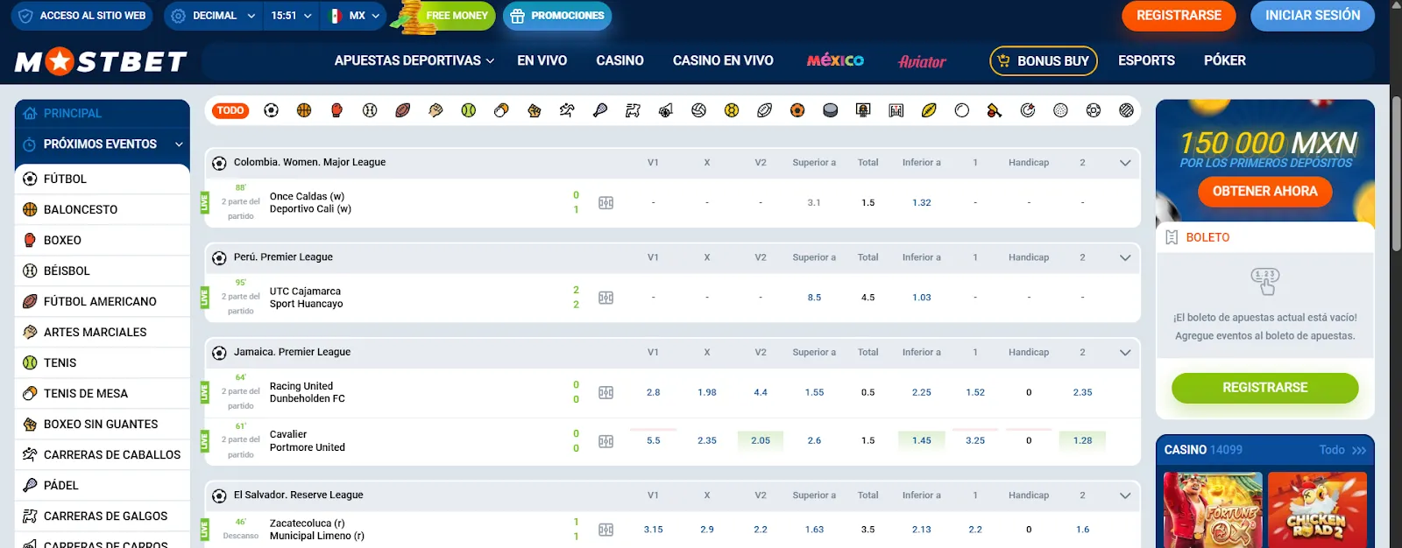Select the hockey puck filter icon in top row
The height and width of the screenshot is (548, 1402).
830,110
